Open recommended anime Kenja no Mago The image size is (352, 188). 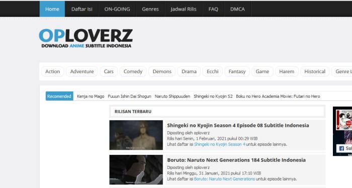point(91,96)
